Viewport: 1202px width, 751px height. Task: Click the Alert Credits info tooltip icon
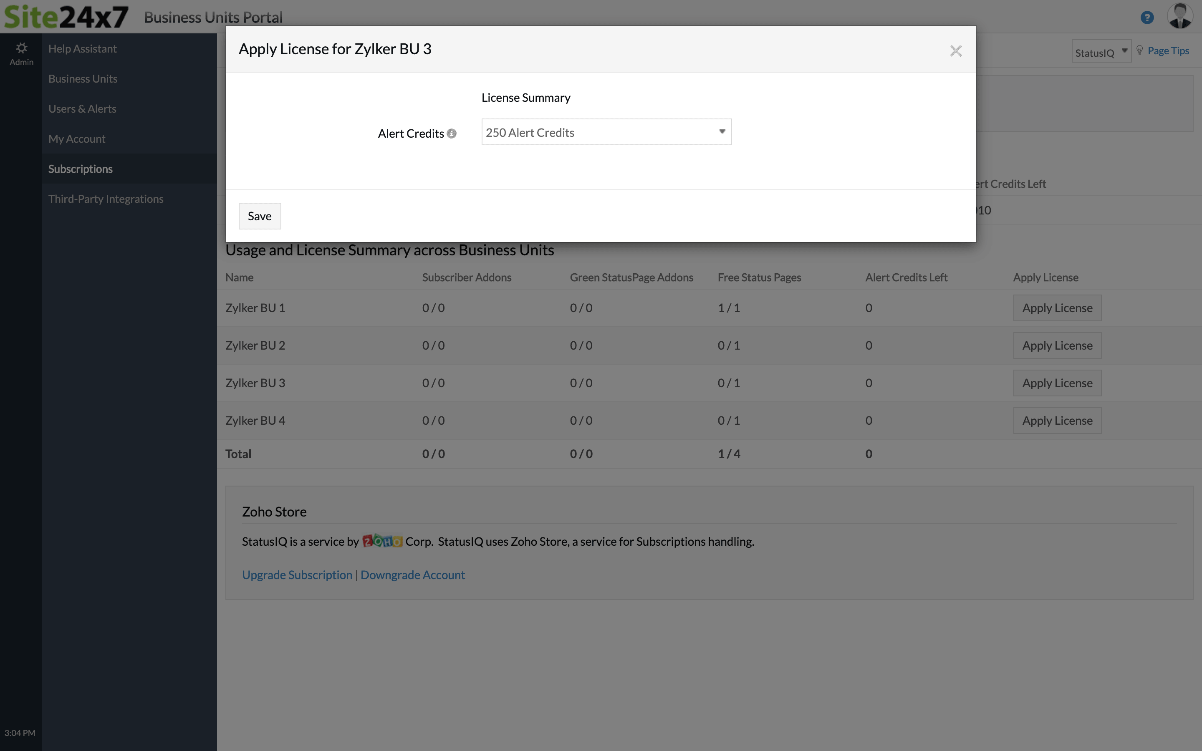[451, 133]
